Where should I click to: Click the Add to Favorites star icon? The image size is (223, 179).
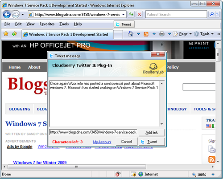(x=14, y=34)
